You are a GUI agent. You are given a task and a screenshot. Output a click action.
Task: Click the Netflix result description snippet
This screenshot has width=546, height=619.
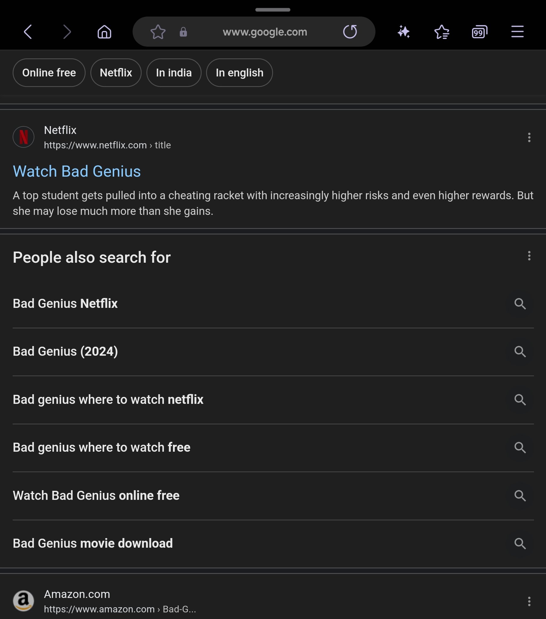click(x=273, y=203)
